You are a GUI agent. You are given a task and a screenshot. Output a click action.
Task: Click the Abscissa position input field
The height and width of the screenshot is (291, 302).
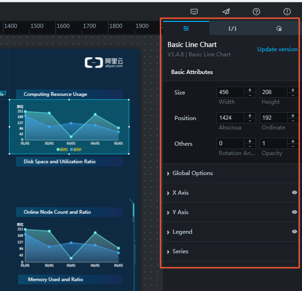pyautogui.click(x=230, y=118)
